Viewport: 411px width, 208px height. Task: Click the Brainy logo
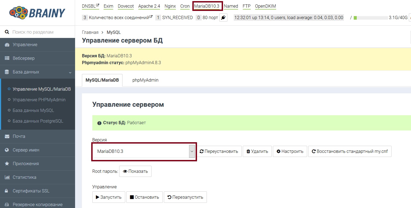tap(37, 13)
